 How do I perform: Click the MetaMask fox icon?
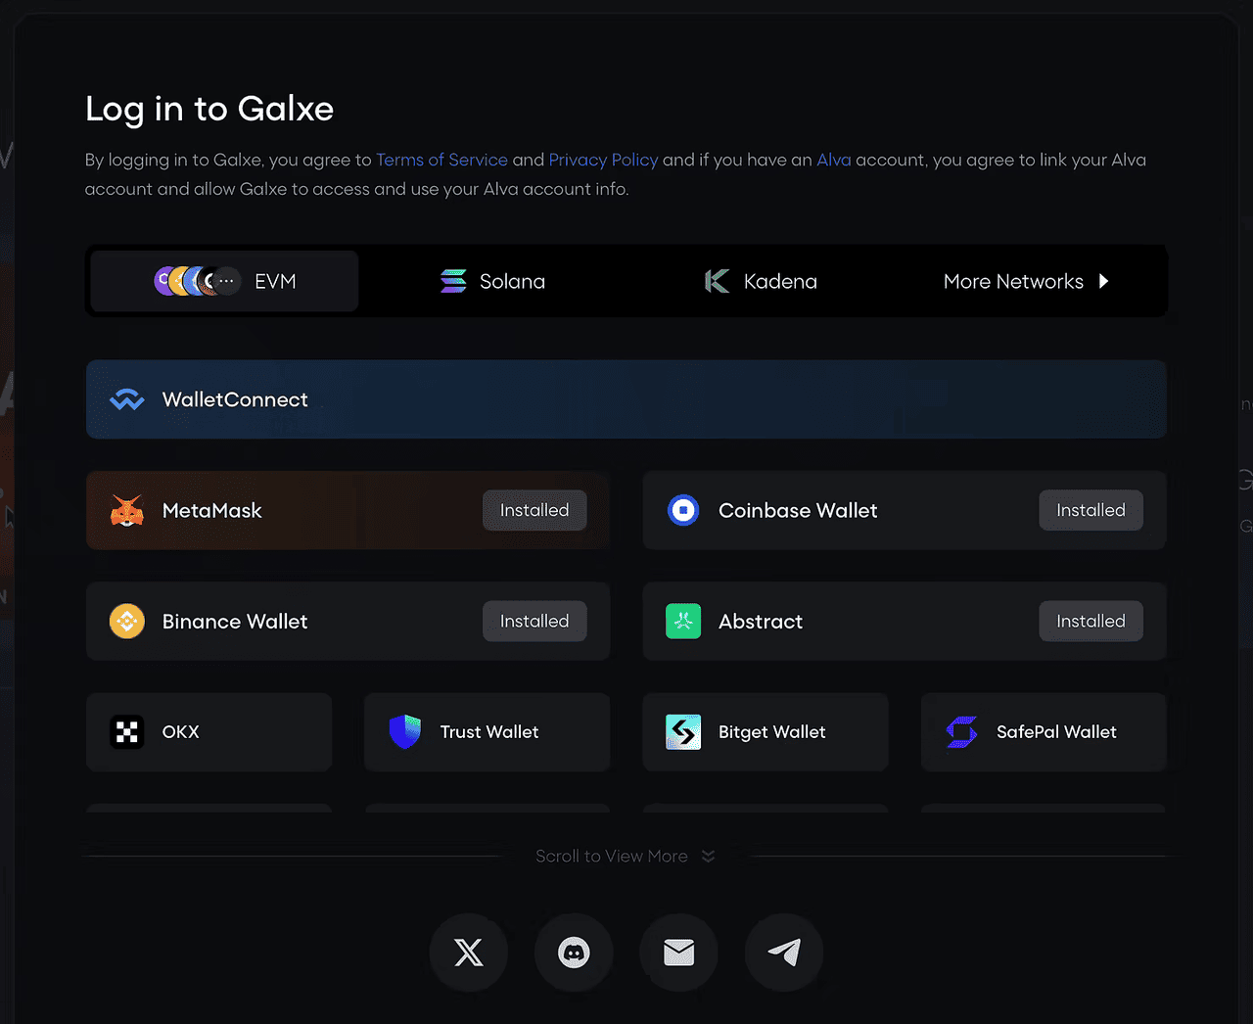(x=127, y=510)
